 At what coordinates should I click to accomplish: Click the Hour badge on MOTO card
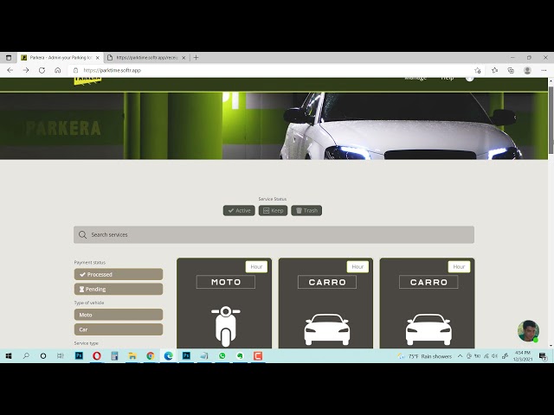coord(256,267)
